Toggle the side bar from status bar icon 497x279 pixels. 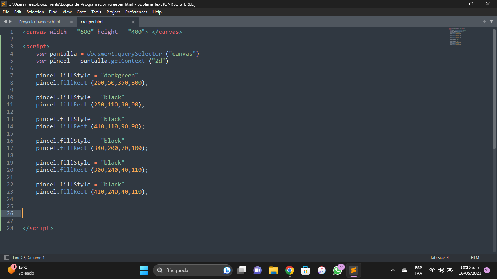pyautogui.click(x=6, y=258)
